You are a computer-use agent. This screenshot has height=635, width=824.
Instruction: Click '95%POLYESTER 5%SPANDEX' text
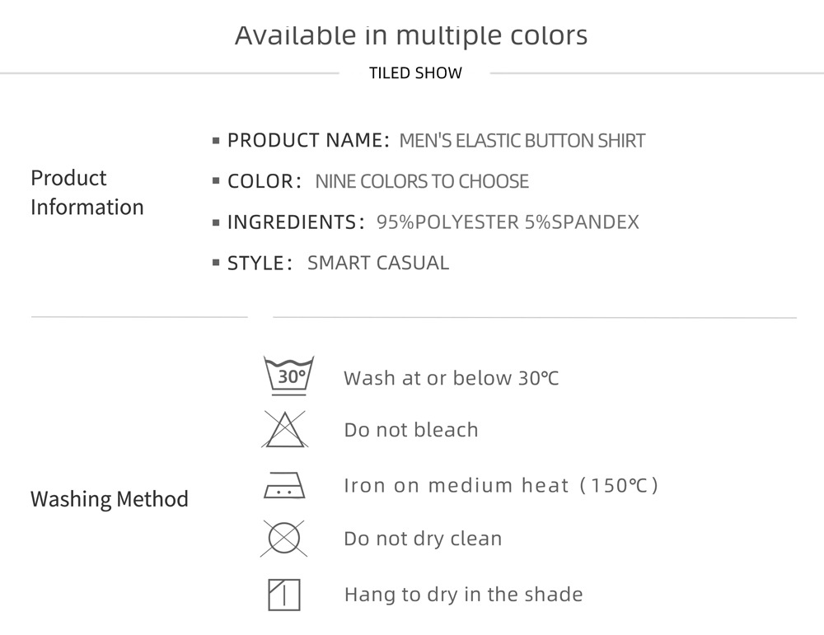pos(508,222)
